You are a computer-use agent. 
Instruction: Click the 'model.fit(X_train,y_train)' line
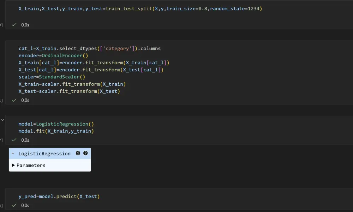tap(56, 131)
